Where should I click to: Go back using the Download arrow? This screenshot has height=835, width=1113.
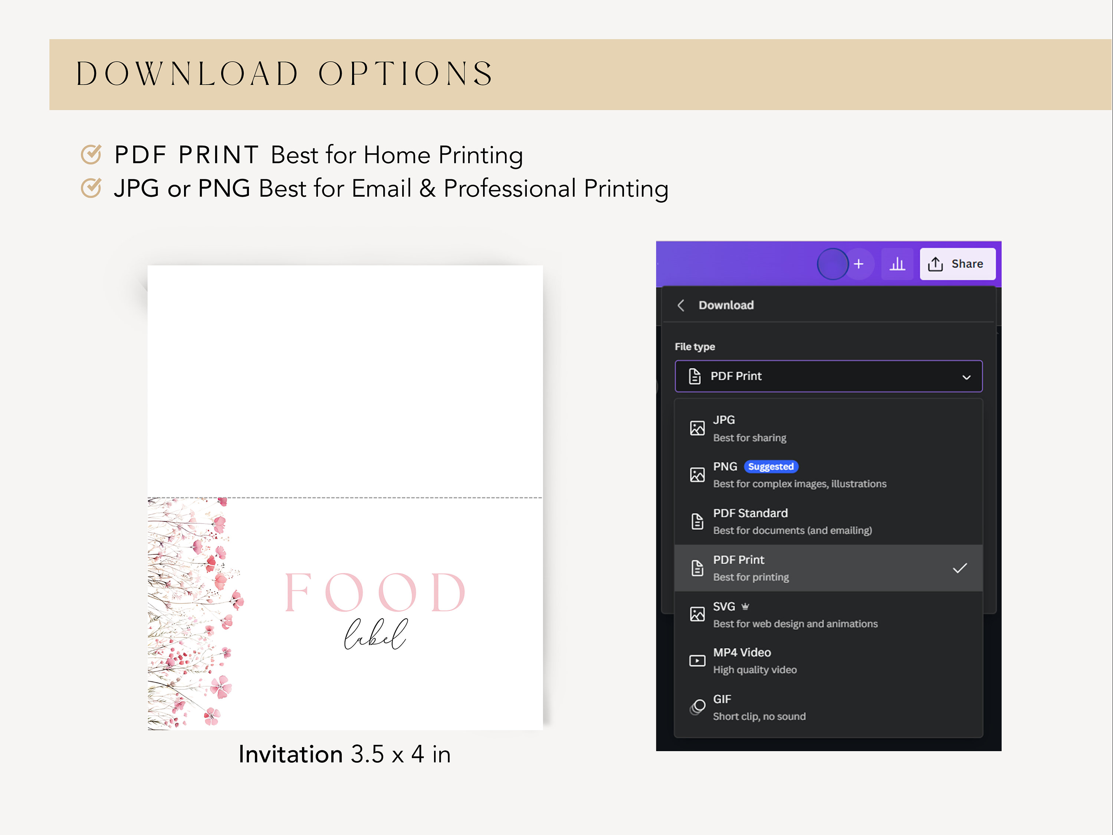tap(681, 305)
